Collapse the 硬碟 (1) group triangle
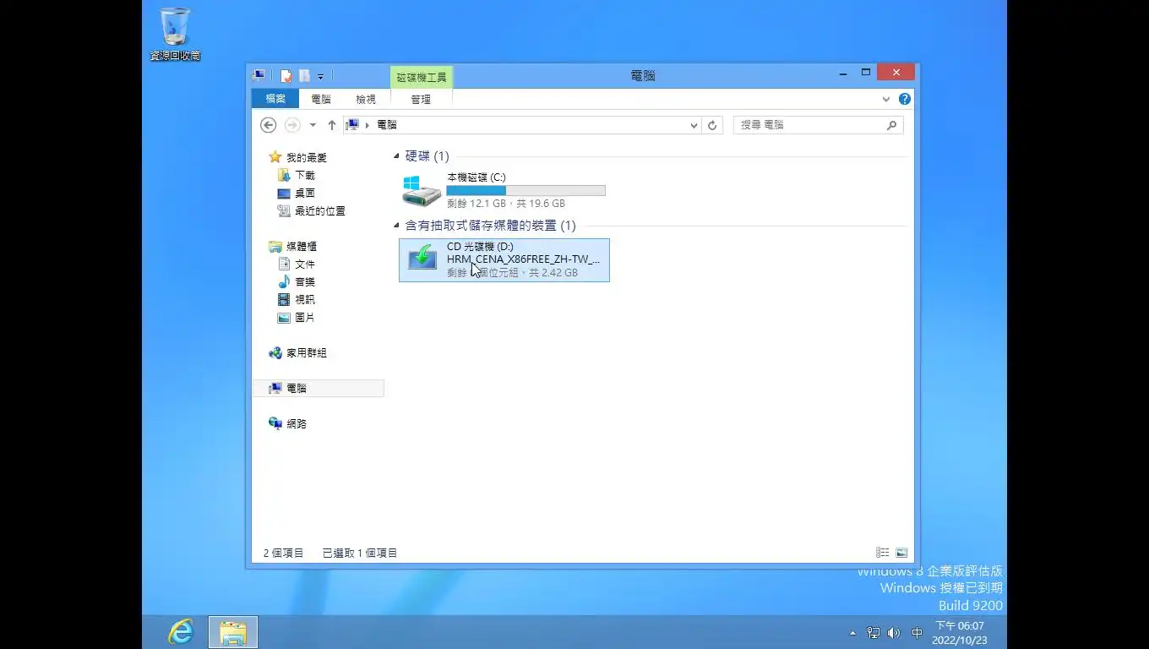The height and width of the screenshot is (649, 1149). (x=396, y=156)
